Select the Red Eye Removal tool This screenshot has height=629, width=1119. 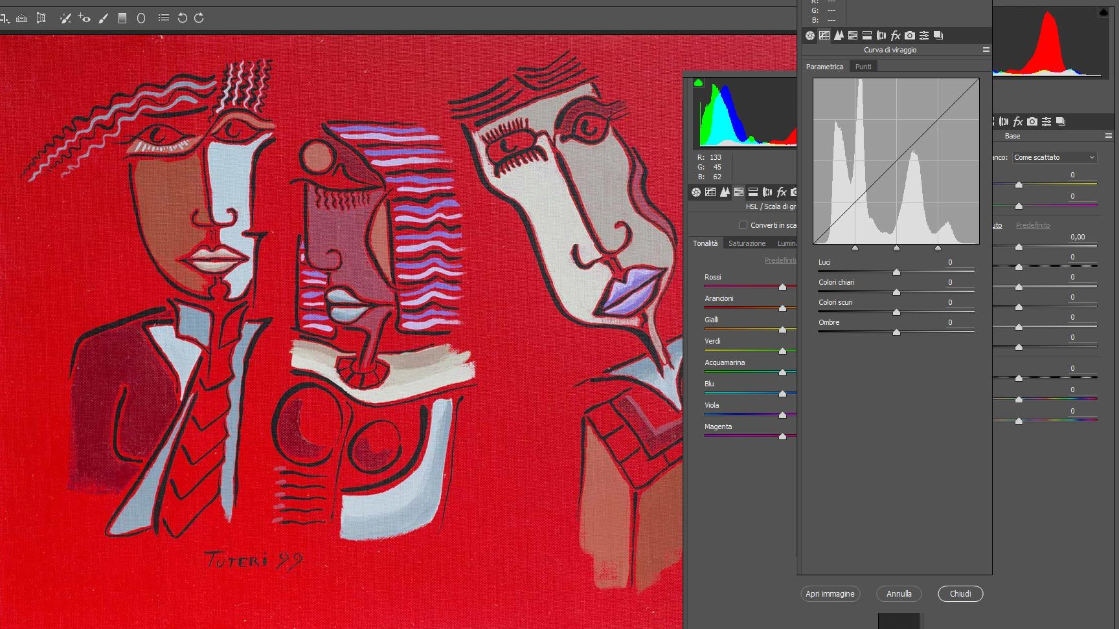pos(84,18)
